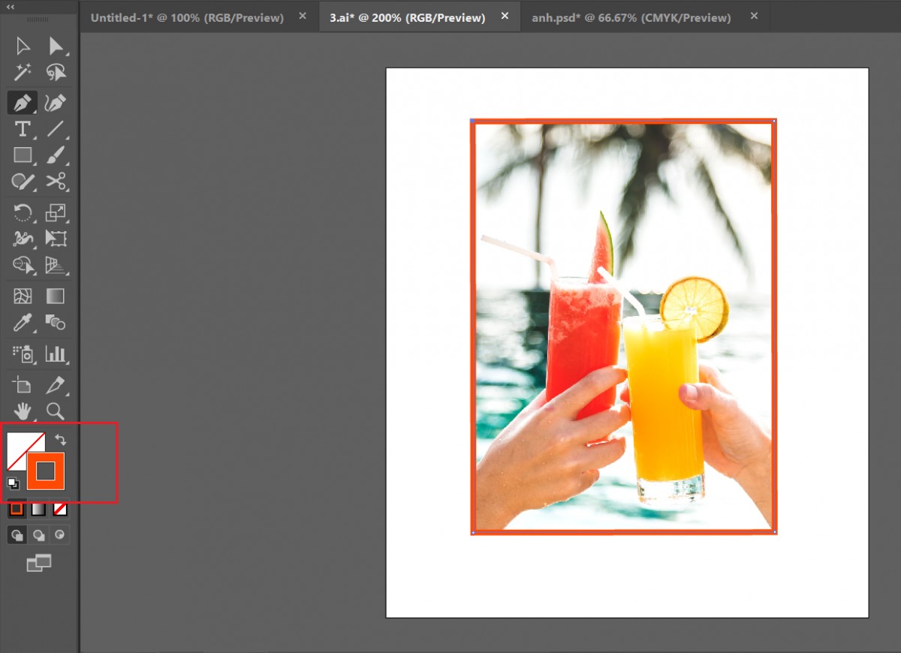Activate the Type tool
901x653 pixels.
click(x=23, y=128)
